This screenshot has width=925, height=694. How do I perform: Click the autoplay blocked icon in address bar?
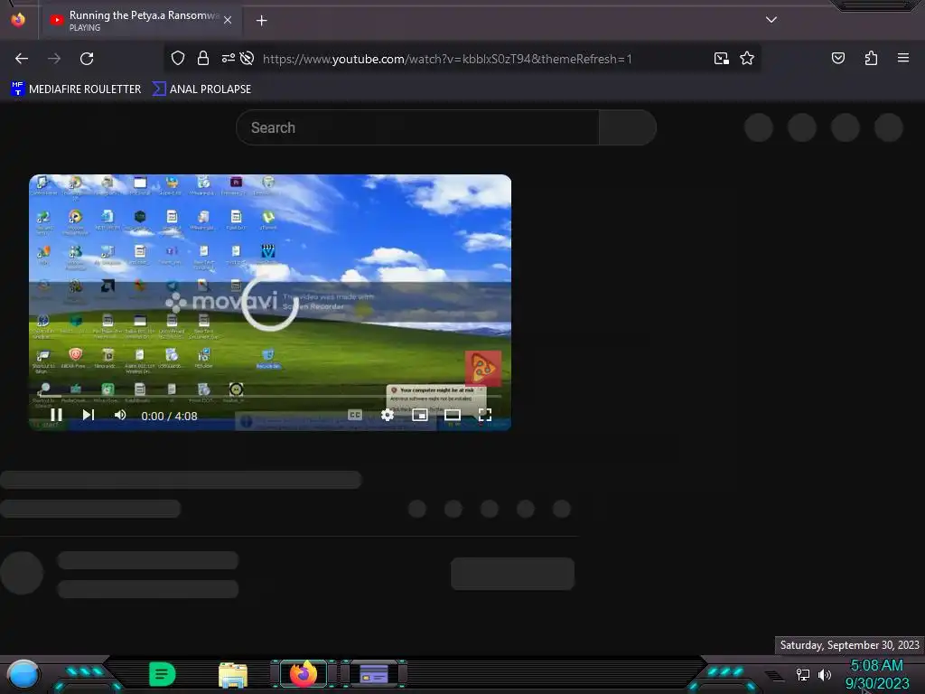(x=248, y=59)
